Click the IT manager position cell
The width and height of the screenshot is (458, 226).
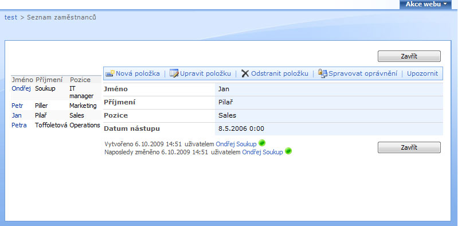(81, 92)
